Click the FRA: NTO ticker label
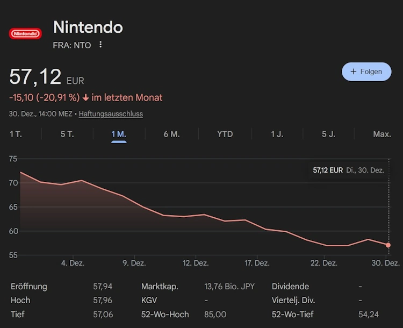 [72, 45]
